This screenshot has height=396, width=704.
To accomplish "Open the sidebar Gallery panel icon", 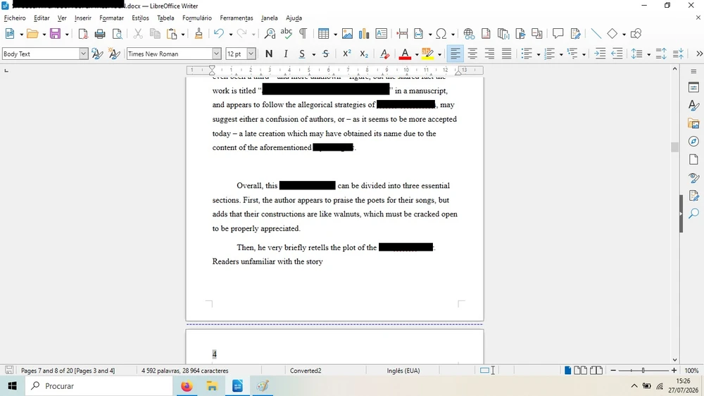I will [693, 123].
